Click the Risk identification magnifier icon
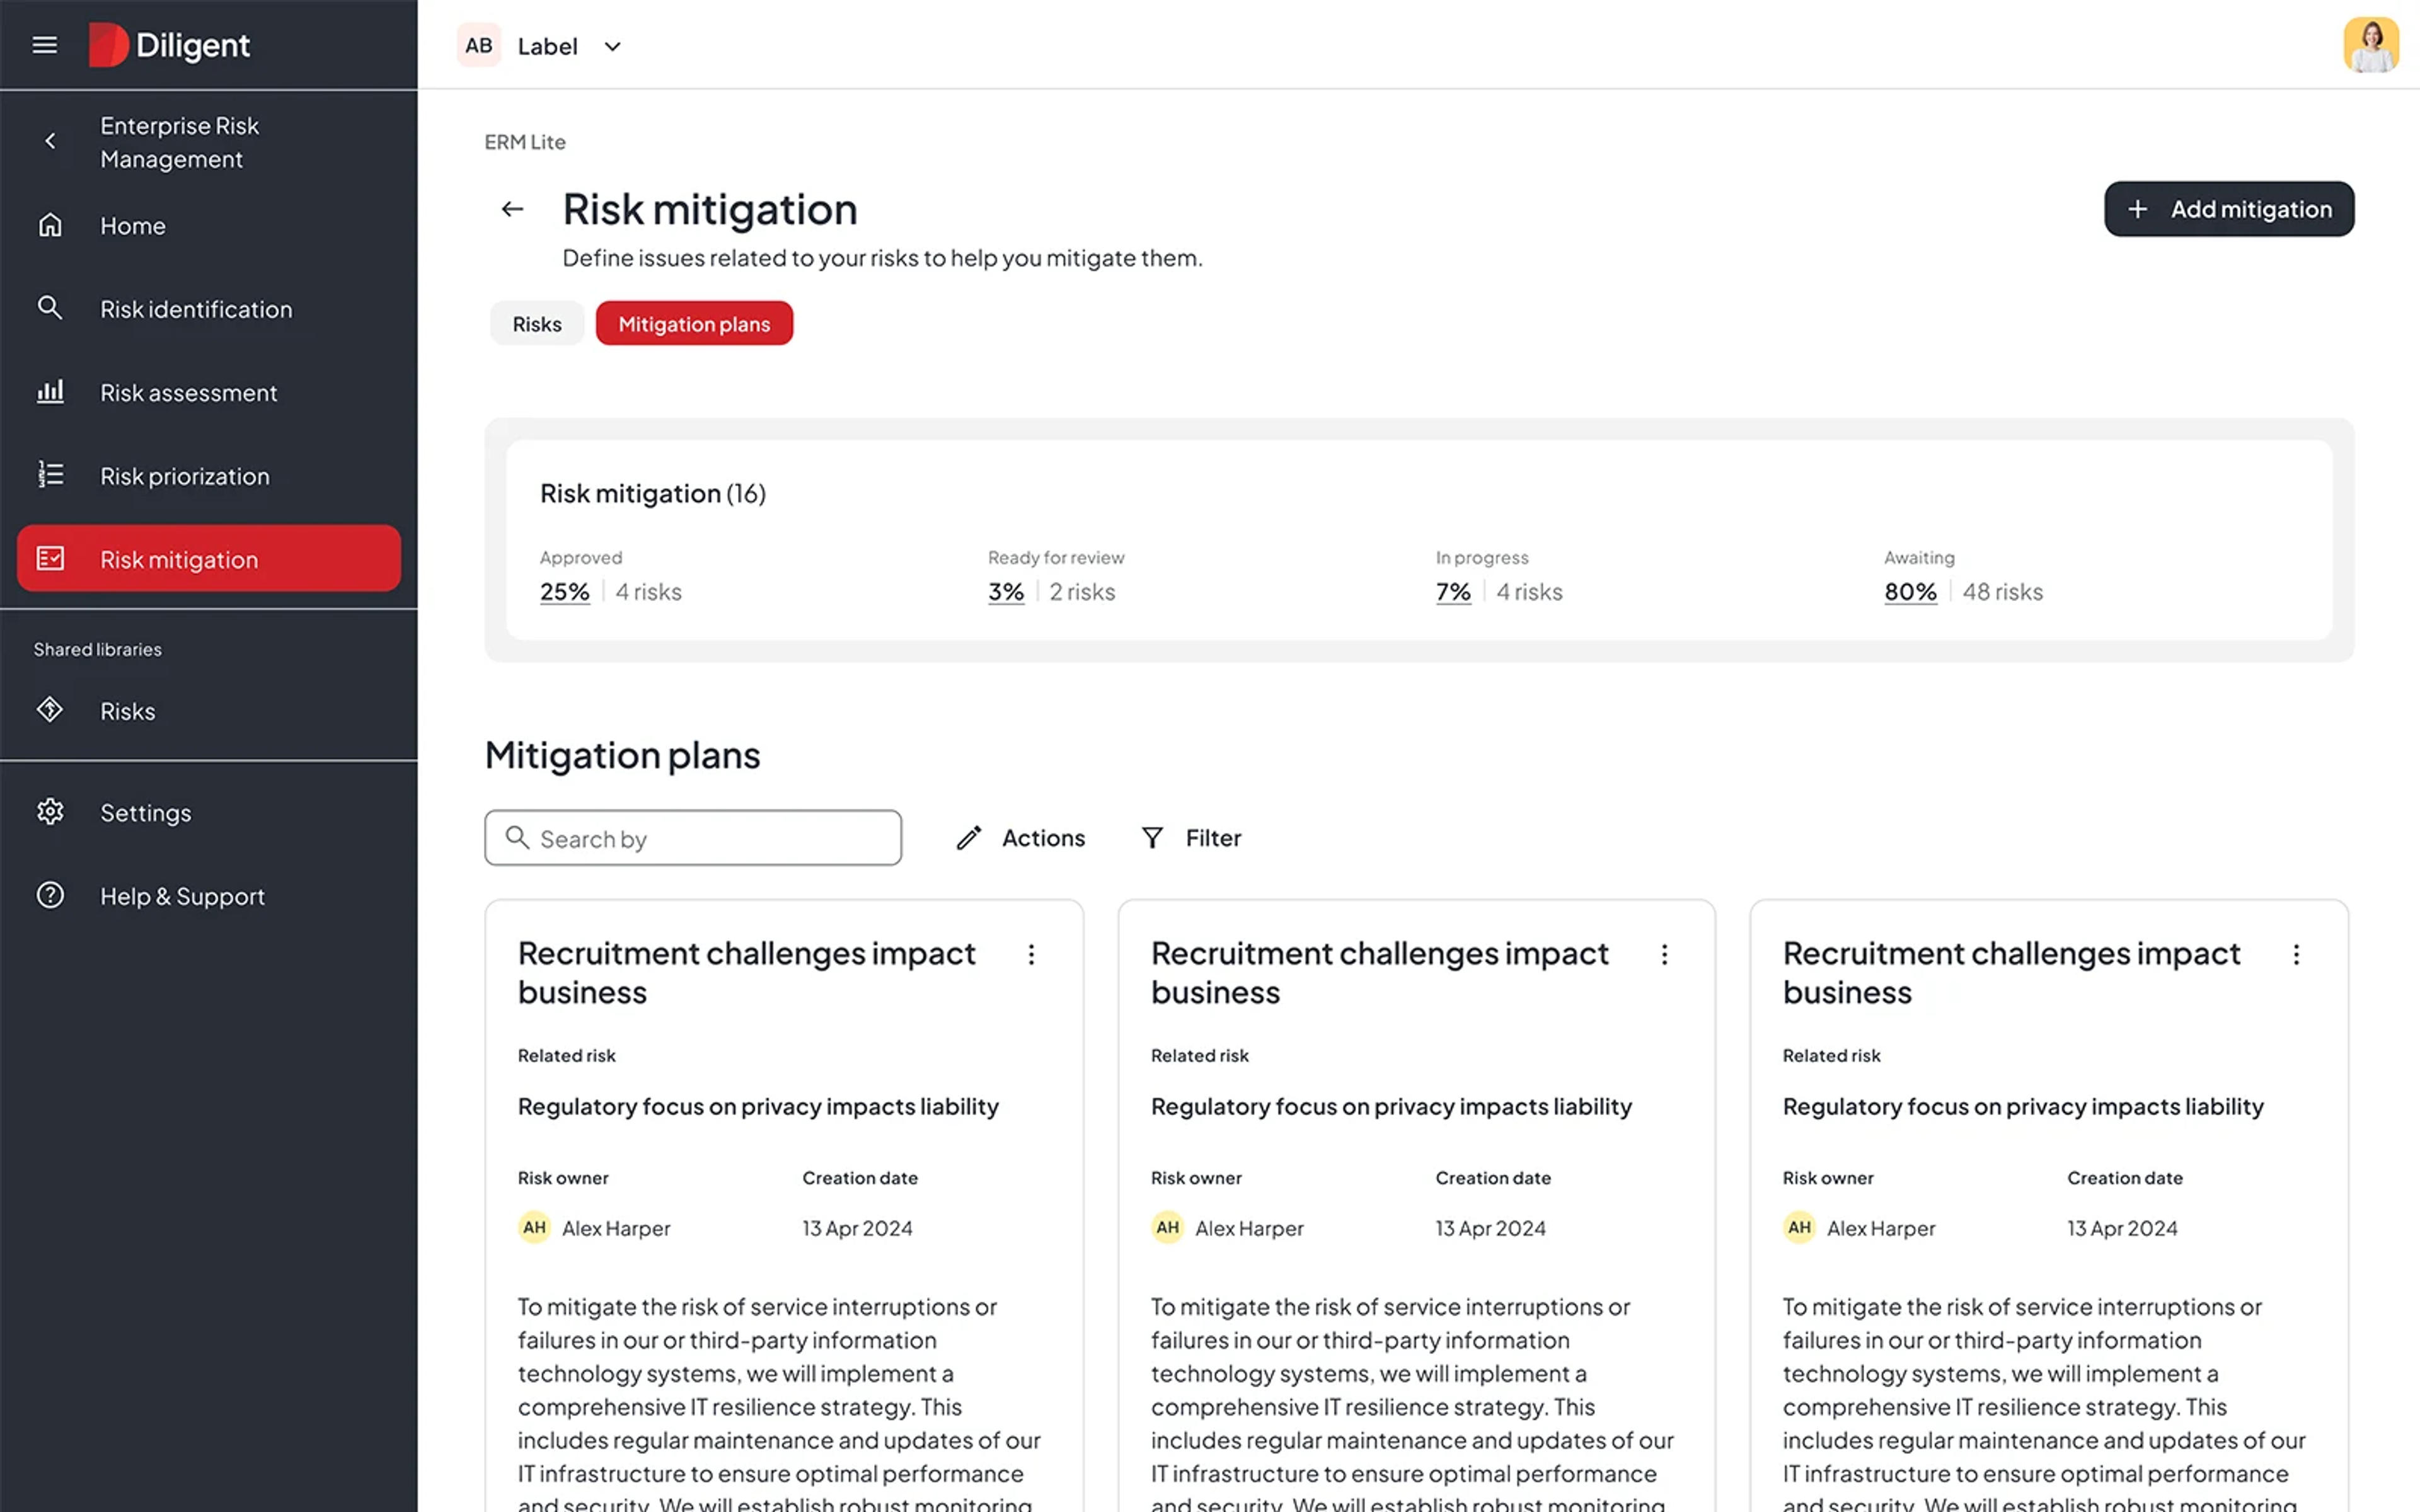 (50, 308)
